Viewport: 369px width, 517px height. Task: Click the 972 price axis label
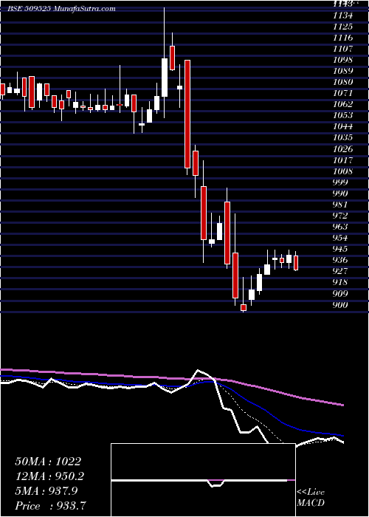pyautogui.click(x=341, y=216)
